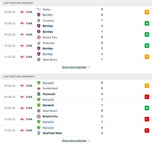153x145 pixels.
Task: Click the Bristol City crest in Burnley matches
Action: coord(39,37)
